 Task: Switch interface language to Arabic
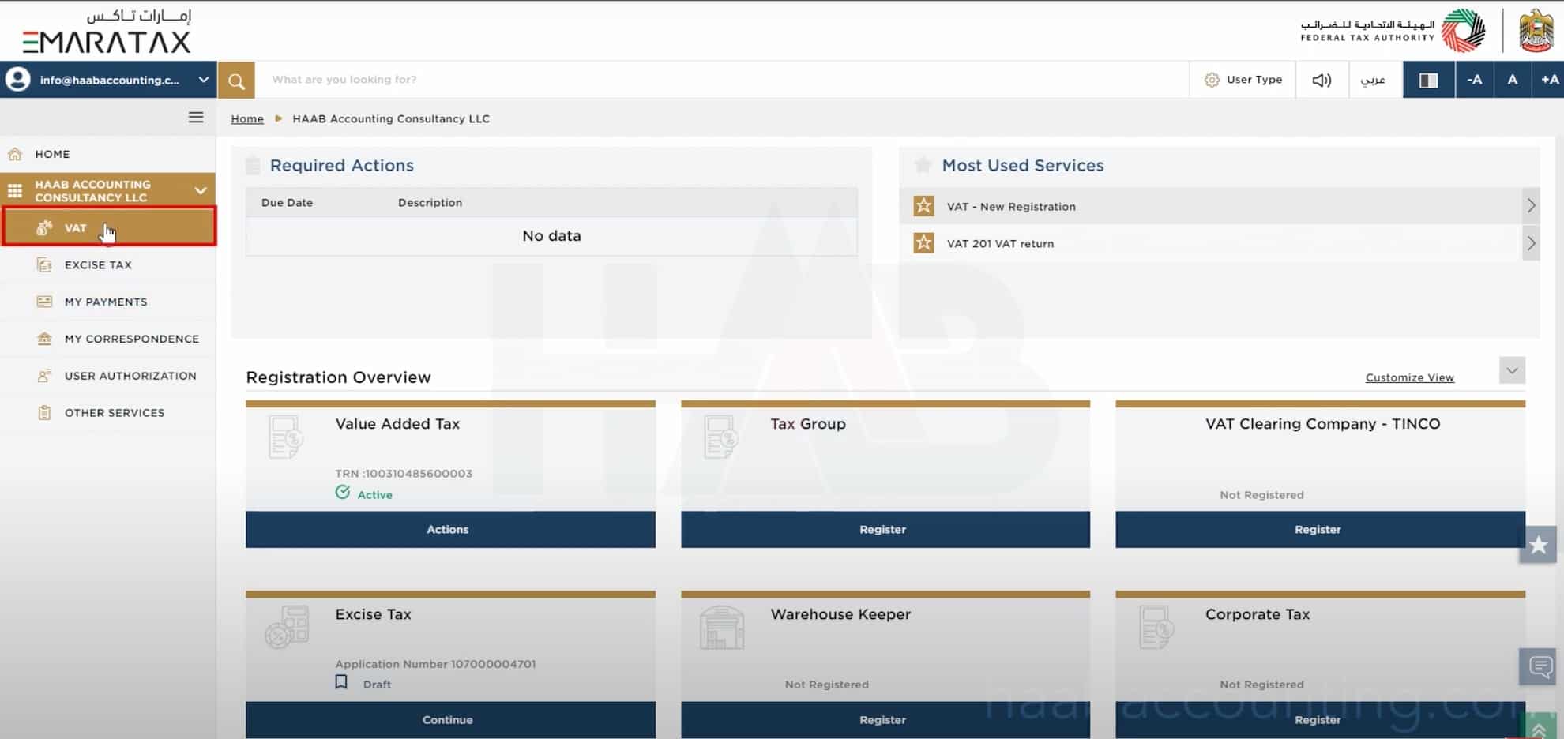[x=1374, y=80]
